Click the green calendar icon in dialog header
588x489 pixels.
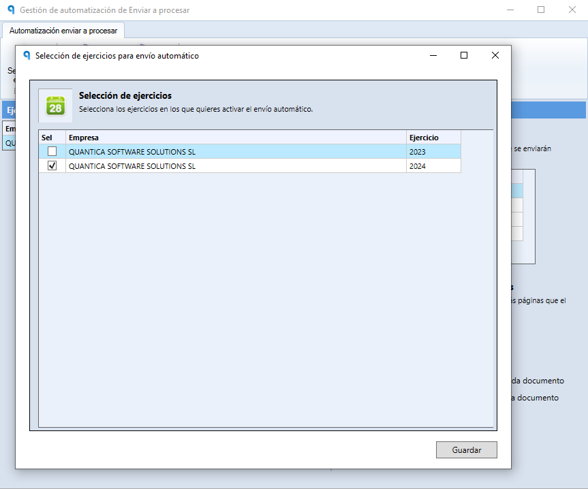click(55, 106)
